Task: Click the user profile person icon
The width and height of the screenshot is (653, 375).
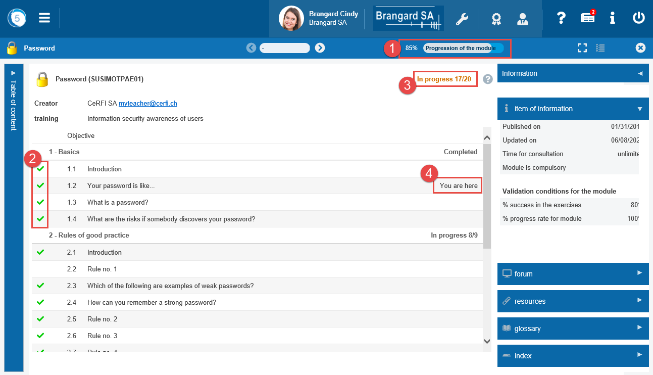Action: (522, 19)
